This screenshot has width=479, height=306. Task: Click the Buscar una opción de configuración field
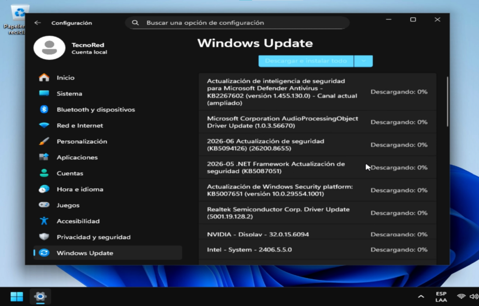[x=237, y=22]
